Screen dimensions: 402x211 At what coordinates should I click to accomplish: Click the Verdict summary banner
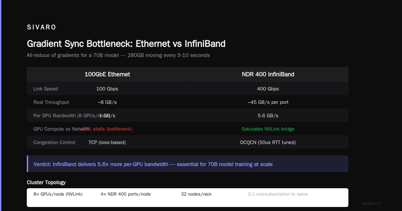pos(188,164)
